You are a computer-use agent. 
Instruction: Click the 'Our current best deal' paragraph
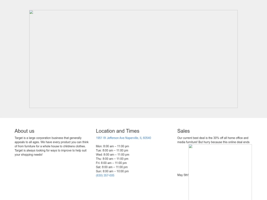214,140
